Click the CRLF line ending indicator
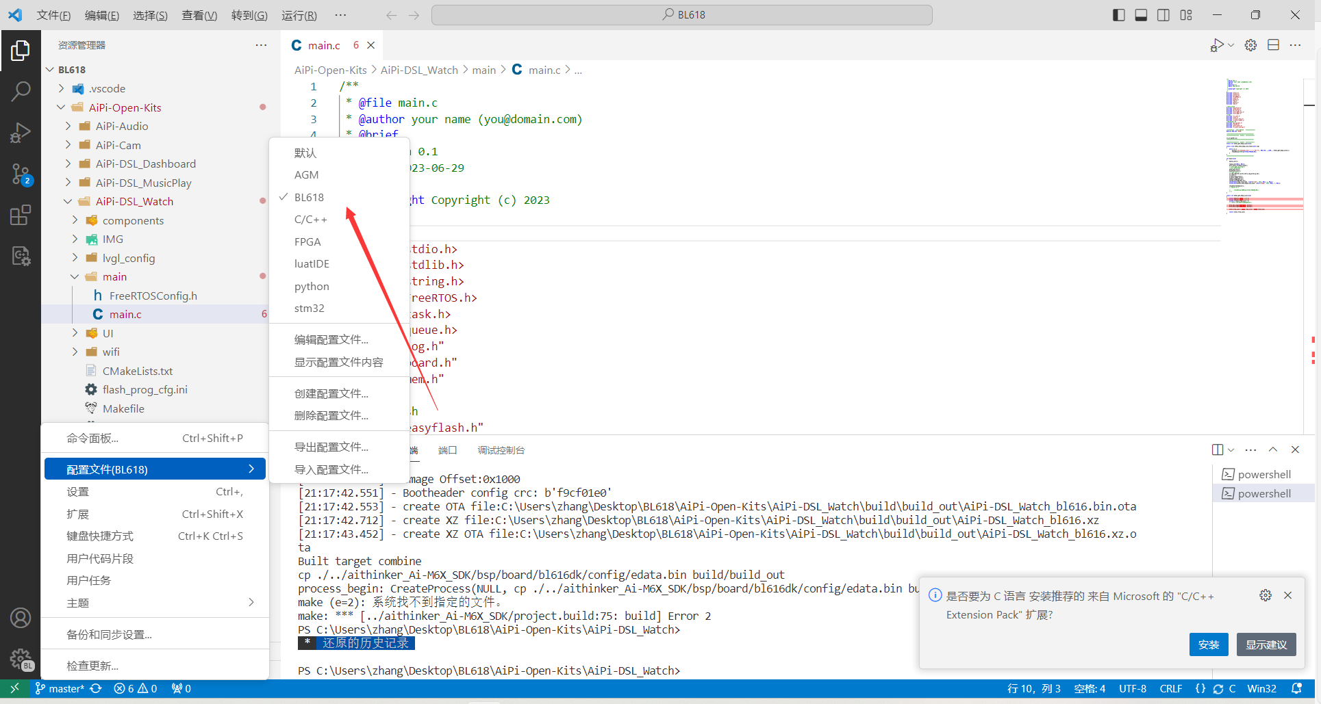 pos(1171,688)
